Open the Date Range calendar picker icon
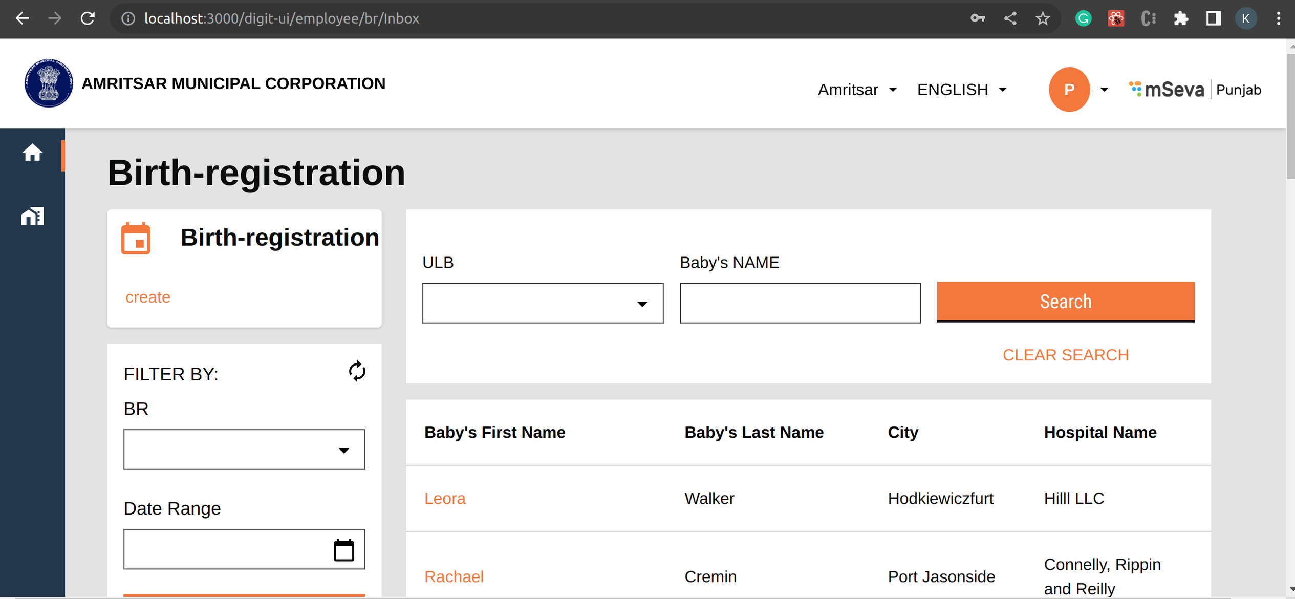This screenshot has width=1295, height=599. tap(343, 550)
